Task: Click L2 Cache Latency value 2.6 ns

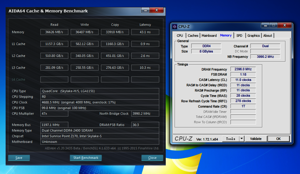Action: 145,56
